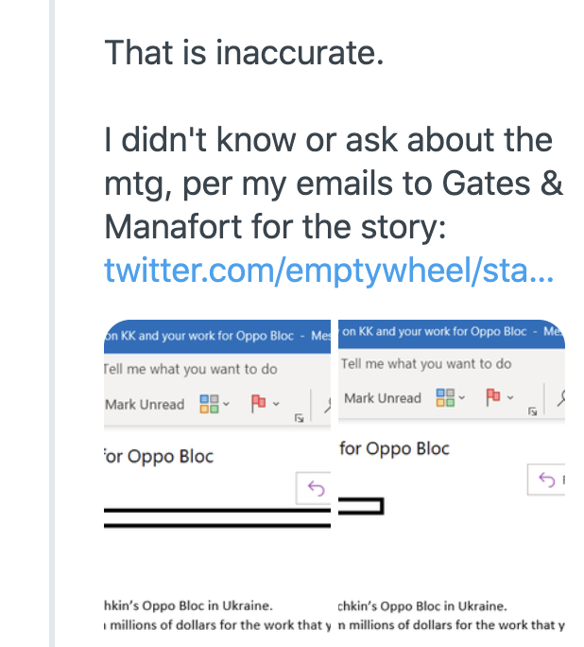This screenshot has width=584, height=647.
Task: Click Mark Unread in the right image
Action: [x=383, y=398]
